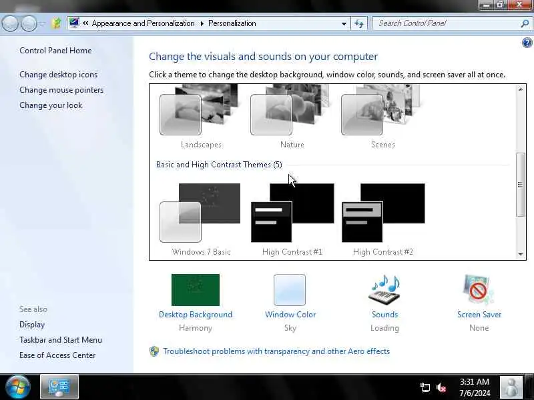Click the Show desktop strip
The width and height of the screenshot is (534, 400).
coord(529,387)
